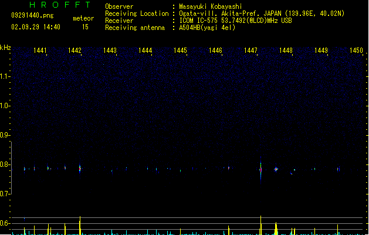Click the 0.9 kHz frequency label
Image resolution: width=369 pixels, height=235 pixels.
click(5, 135)
